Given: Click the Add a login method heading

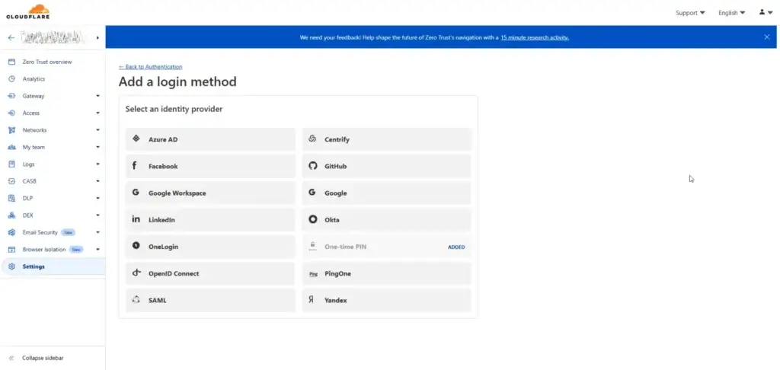Looking at the screenshot, I should click(x=177, y=81).
